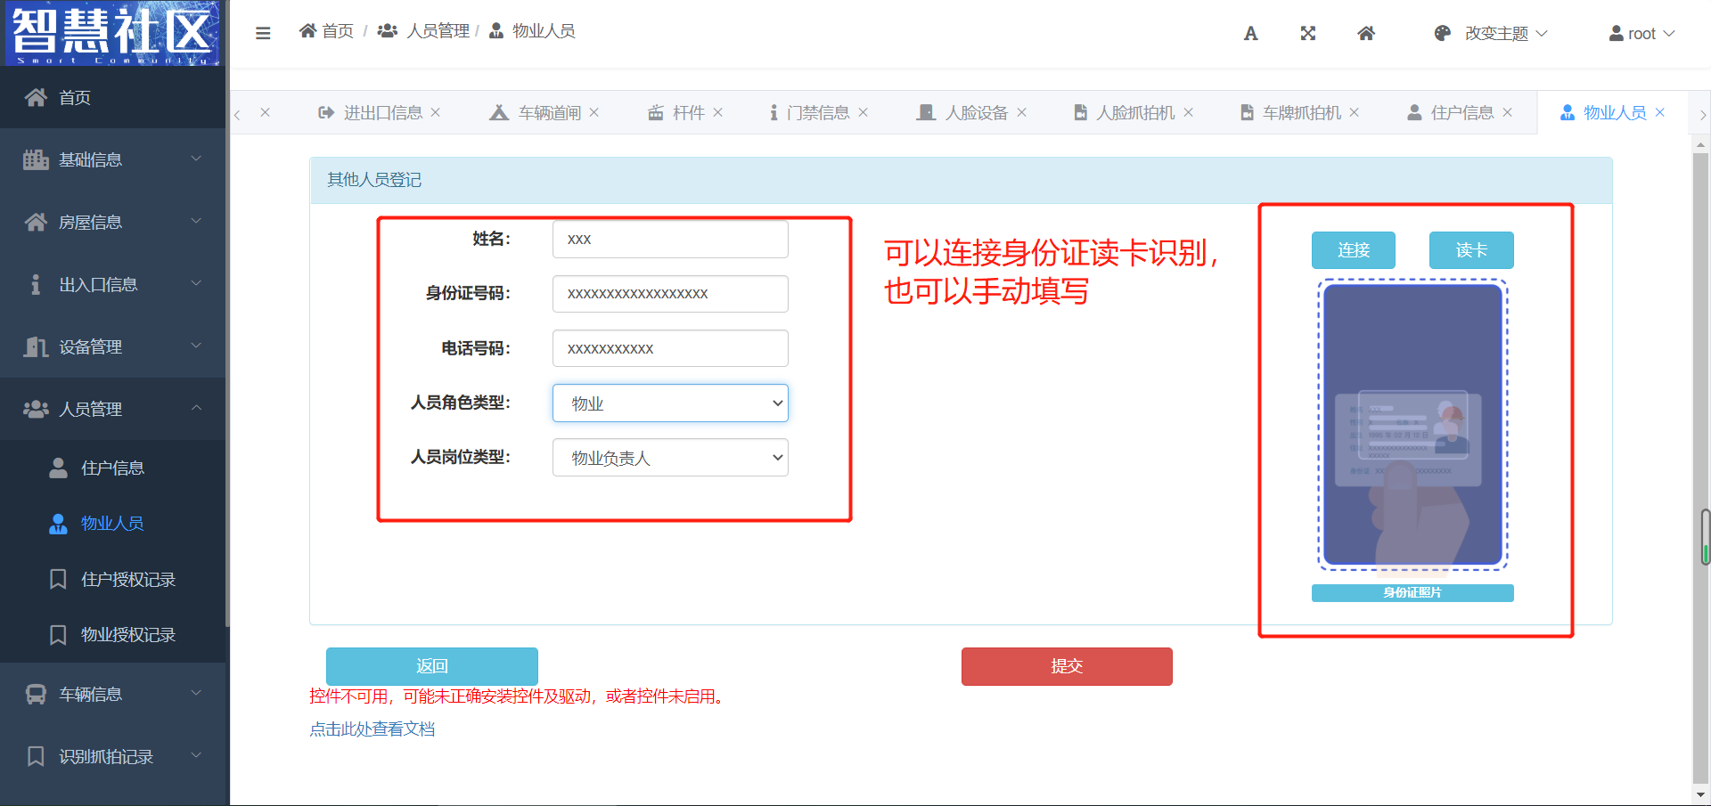
Task: Collapse the 人员管理 sidebar section
Action: point(112,409)
